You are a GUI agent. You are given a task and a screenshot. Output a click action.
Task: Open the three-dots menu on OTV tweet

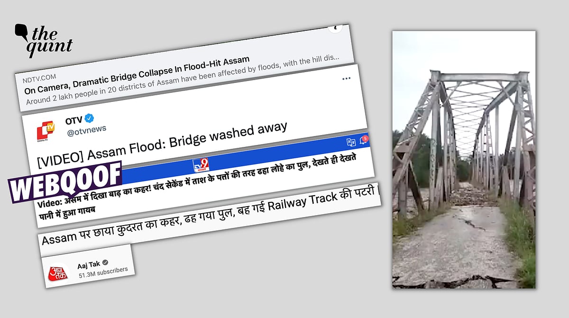coord(346,79)
